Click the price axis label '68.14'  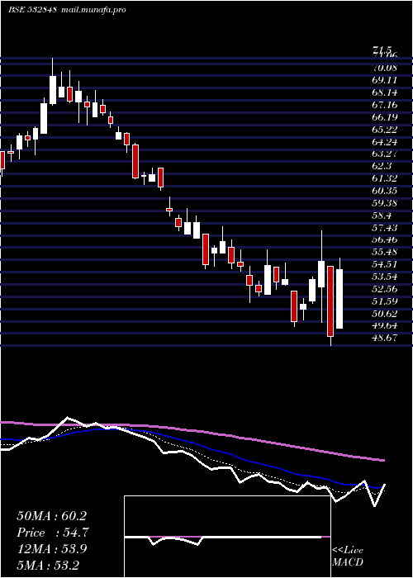click(385, 92)
